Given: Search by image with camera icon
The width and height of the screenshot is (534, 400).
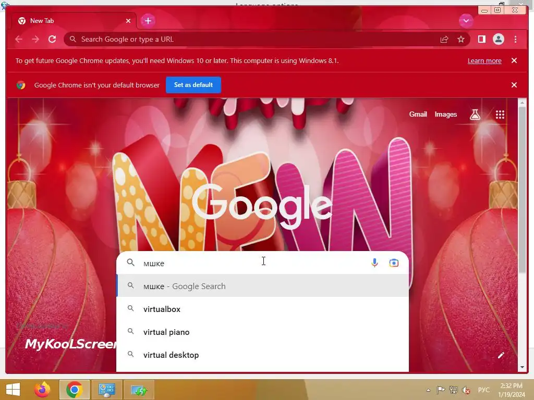Looking at the screenshot, I should click(x=394, y=263).
